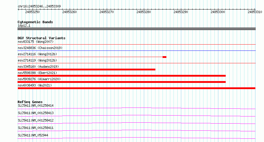Screen dimensions: 264x142
Task: Click the thick red nsv6036493 variant bar
Action: pos(136,88)
